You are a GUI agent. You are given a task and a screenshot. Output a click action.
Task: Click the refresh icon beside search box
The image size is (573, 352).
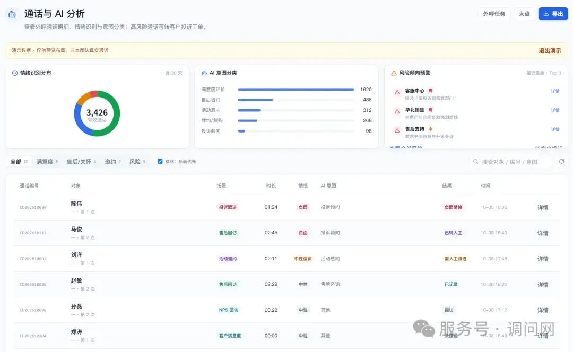(562, 161)
